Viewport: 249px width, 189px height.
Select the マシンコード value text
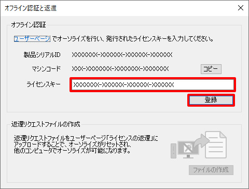[120, 69]
